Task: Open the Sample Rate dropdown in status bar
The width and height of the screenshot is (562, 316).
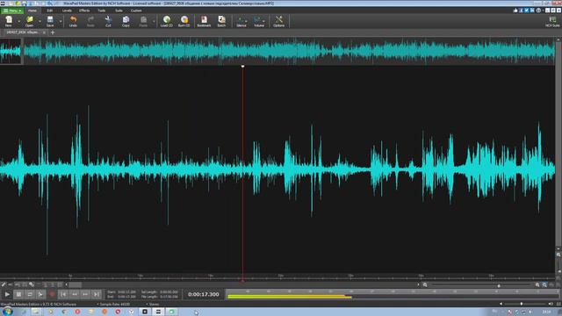Action: [x=113, y=305]
